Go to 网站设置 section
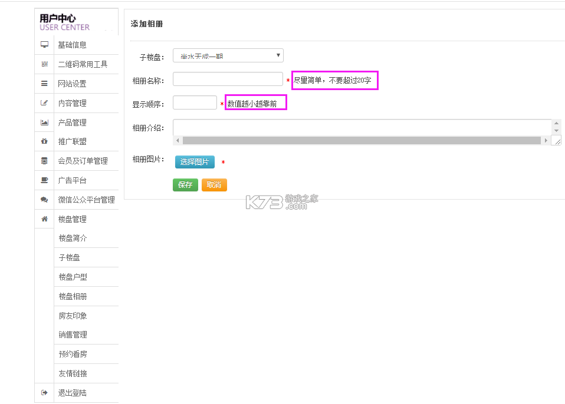This screenshot has height=404, width=565. coord(72,84)
